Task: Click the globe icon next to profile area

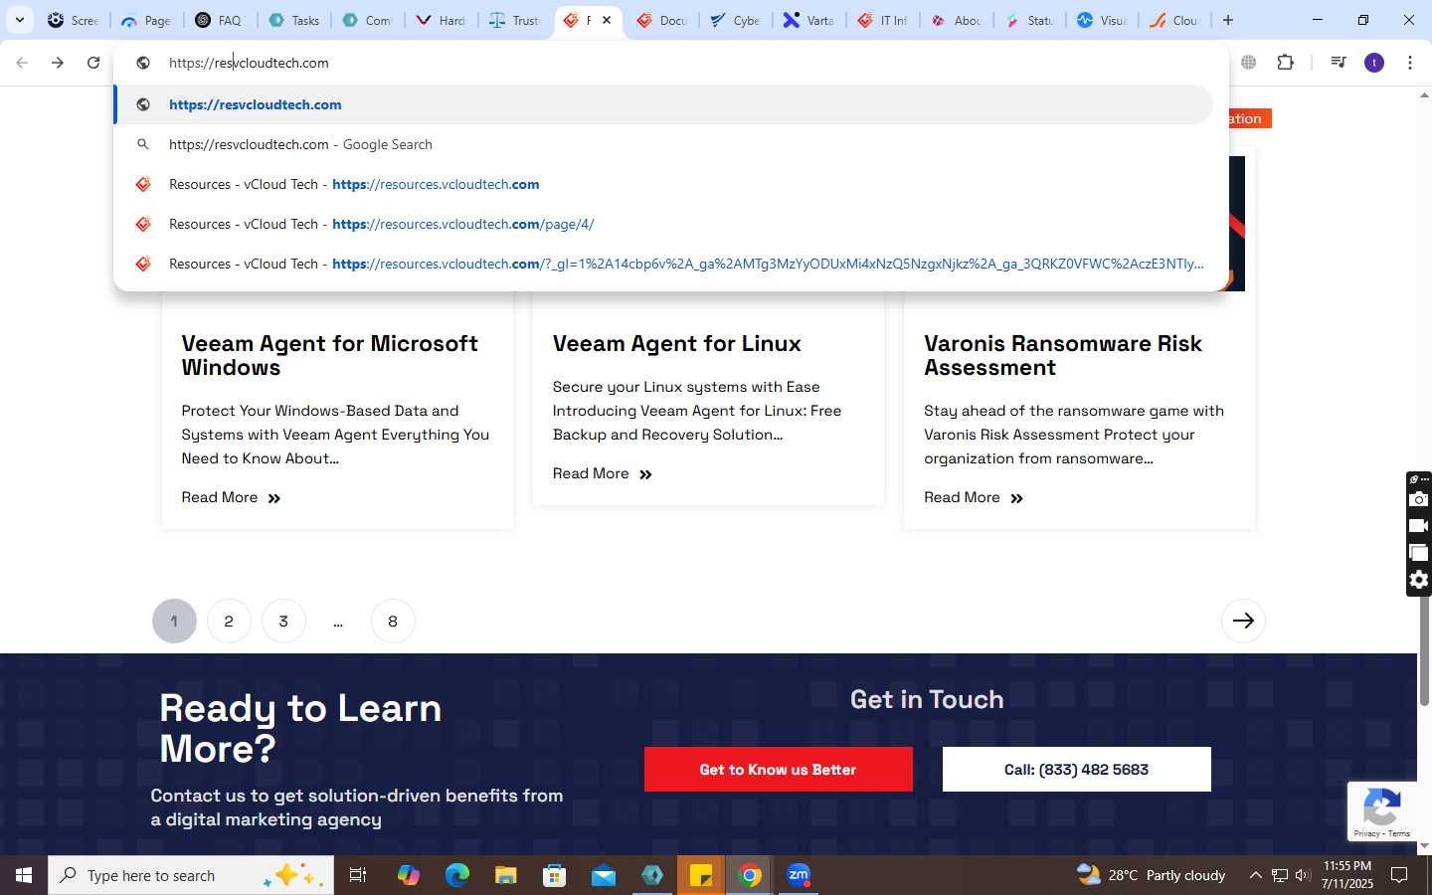Action: pos(1249,63)
